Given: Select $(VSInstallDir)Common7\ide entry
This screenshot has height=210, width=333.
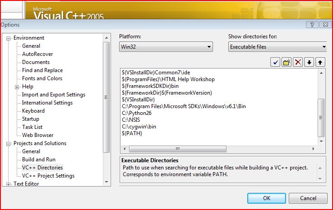Looking at the screenshot, I should [156, 73].
